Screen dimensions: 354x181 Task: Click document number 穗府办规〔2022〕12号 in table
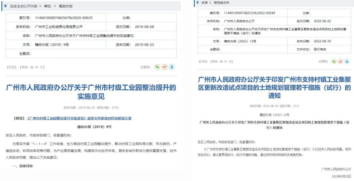tap(240, 41)
